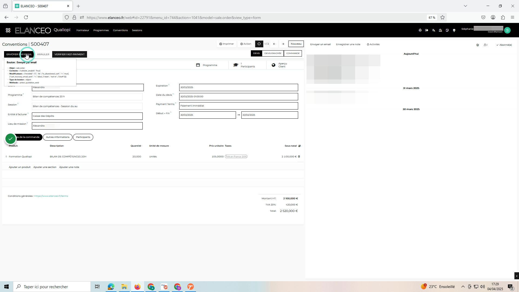519x292 pixels.
Task: Open the translation language icon
Action: click(434, 30)
